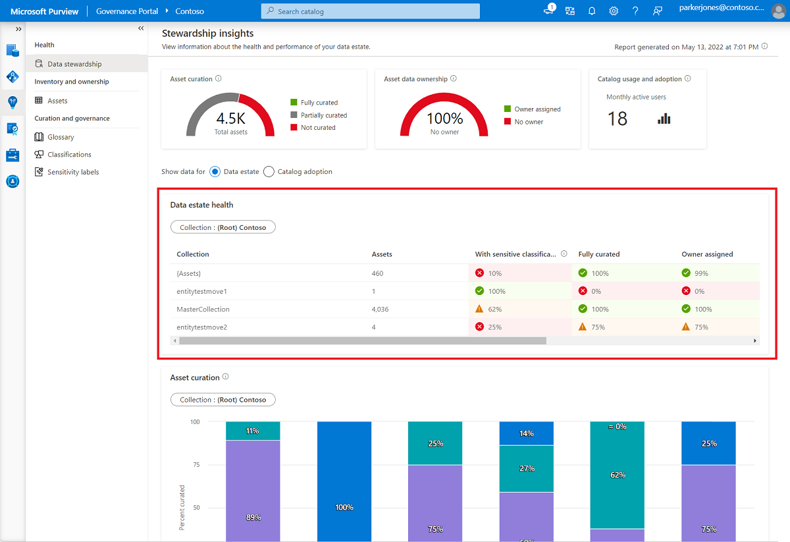Click green check in (Assets) Owner assigned cell

point(686,273)
